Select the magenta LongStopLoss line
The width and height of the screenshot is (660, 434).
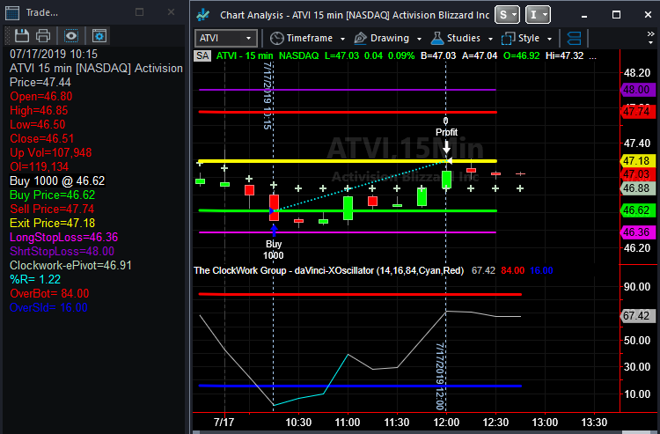(348, 232)
